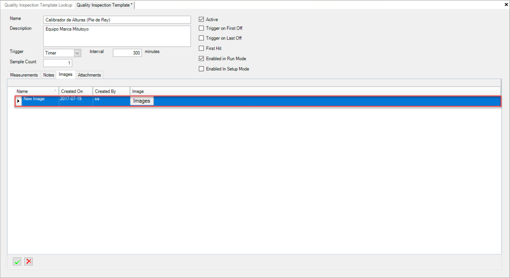Screen dimensions: 510x278
Task: Sort by the Name column header
Action: [x=37, y=91]
